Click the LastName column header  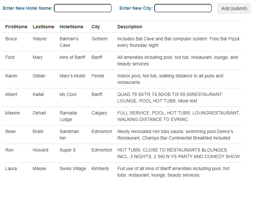[43, 27]
